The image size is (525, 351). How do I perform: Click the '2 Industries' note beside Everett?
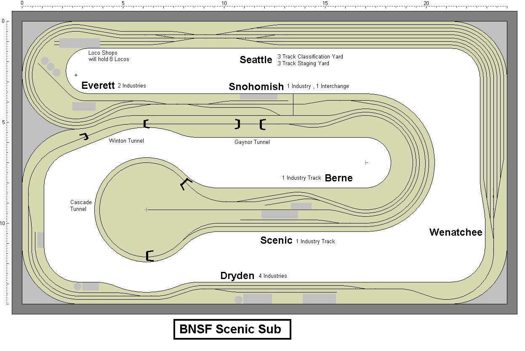pyautogui.click(x=132, y=86)
